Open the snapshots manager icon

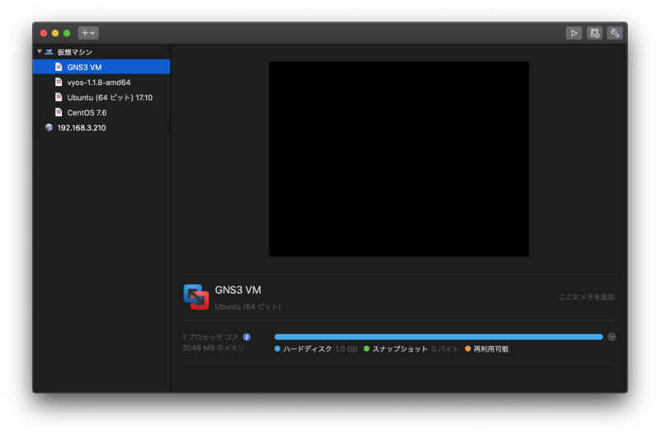[594, 33]
